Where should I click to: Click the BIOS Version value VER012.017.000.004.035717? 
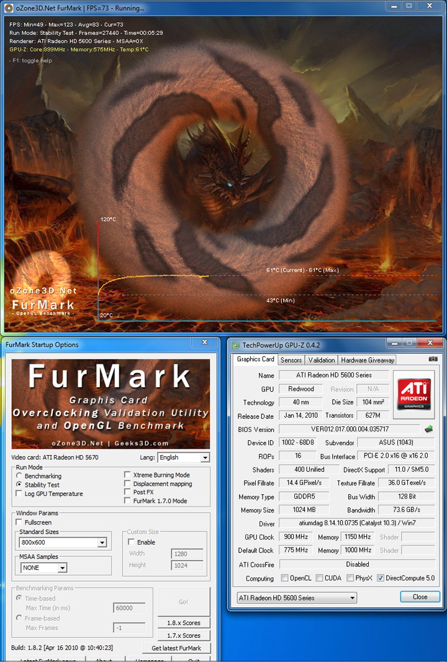(x=350, y=430)
